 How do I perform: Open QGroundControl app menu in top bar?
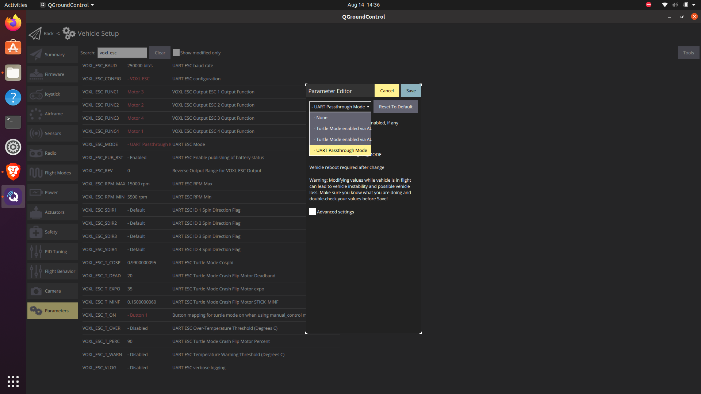pos(67,5)
